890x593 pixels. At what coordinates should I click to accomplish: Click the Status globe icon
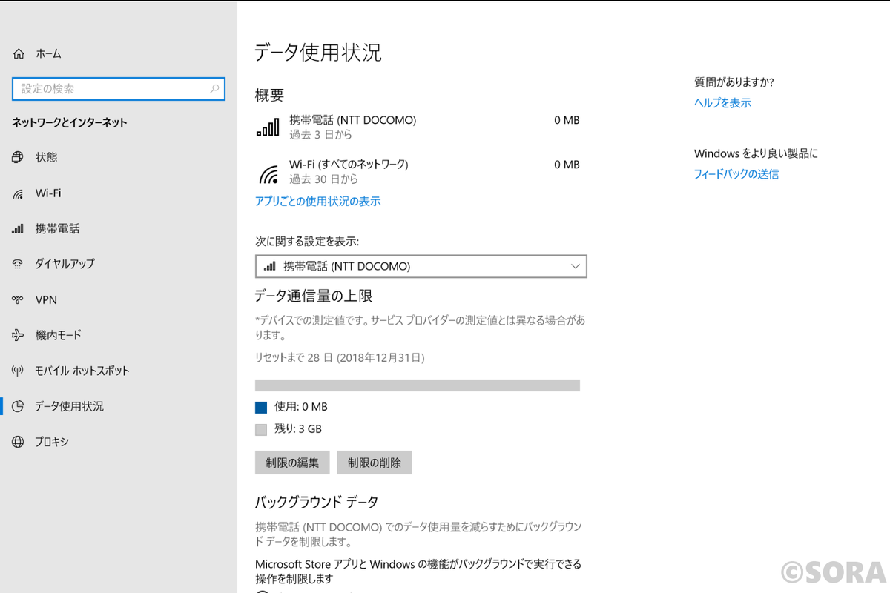pyautogui.click(x=19, y=157)
